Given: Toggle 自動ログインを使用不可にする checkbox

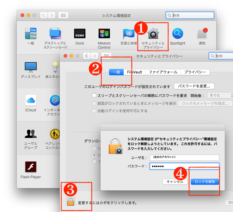Looking at the screenshot, I should coord(94,111).
